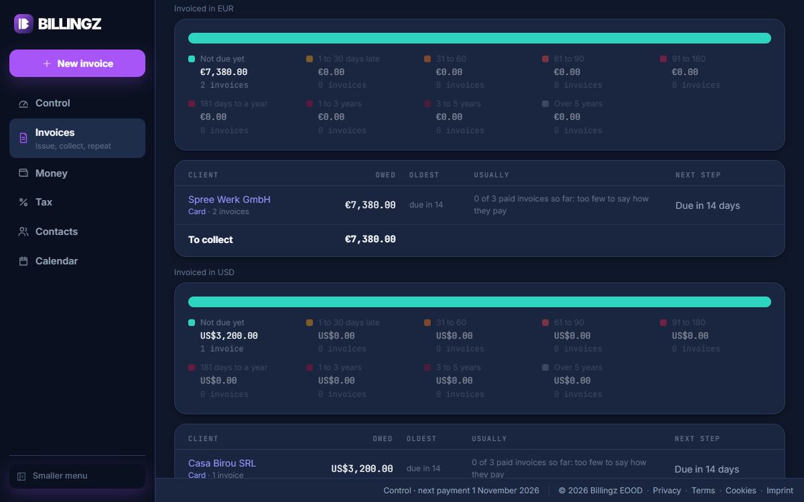Click USD 'Over 5 years' grey swatch
This screenshot has height=502, width=804.
coord(545,367)
